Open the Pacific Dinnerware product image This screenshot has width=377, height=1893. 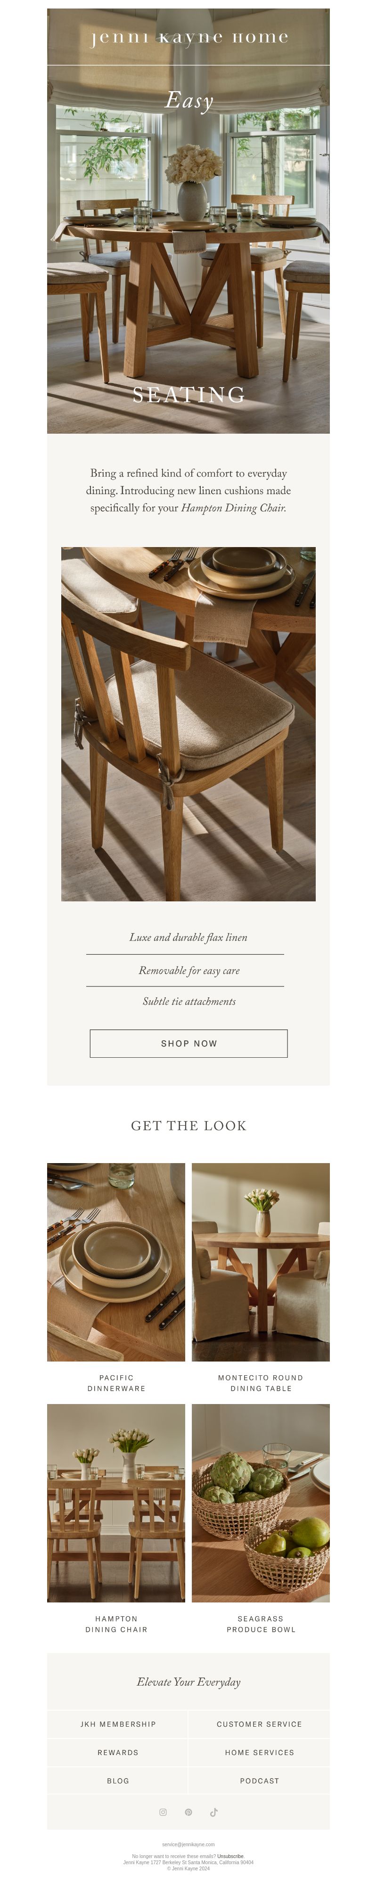coord(116,1262)
